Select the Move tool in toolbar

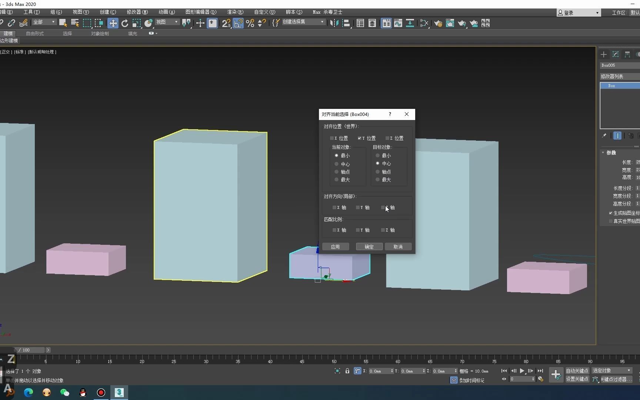pos(113,23)
